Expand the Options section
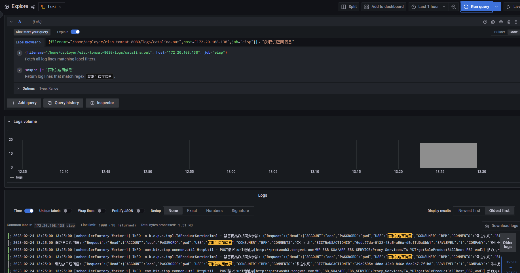 (18, 89)
